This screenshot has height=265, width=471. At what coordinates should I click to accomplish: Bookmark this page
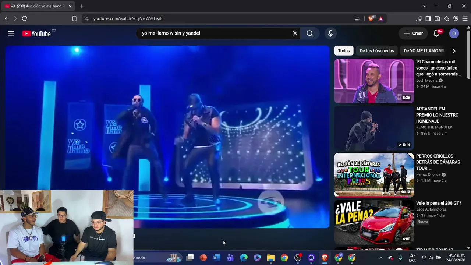pyautogui.click(x=74, y=18)
